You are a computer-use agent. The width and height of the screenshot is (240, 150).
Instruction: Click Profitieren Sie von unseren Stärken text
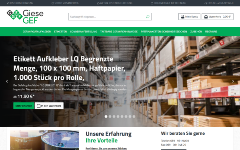[x=106, y=148]
